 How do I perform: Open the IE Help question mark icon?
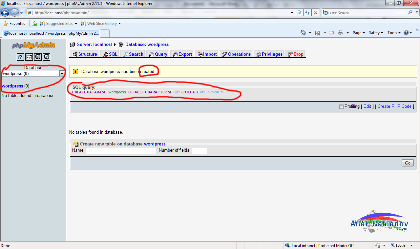406,33
